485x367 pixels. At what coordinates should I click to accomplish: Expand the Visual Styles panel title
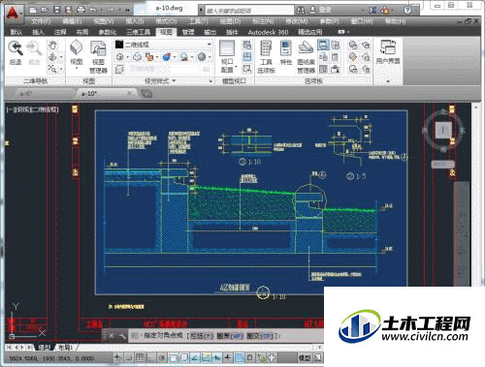point(160,81)
